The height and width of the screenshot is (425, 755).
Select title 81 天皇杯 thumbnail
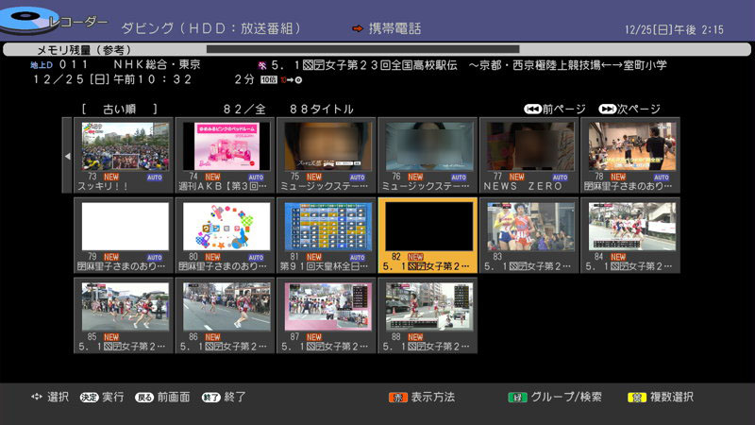[x=327, y=227]
